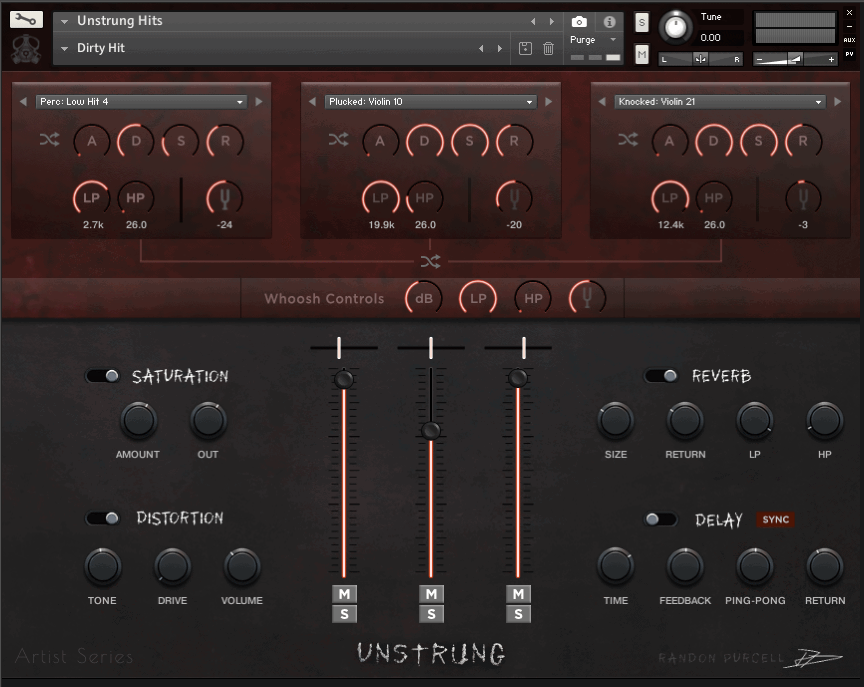Click the previous sample arrow for Perc: Low Hit 4
This screenshot has height=687, width=864.
[23, 101]
